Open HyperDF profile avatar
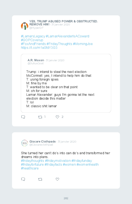This screenshot has width=132, height=204. 25,26
